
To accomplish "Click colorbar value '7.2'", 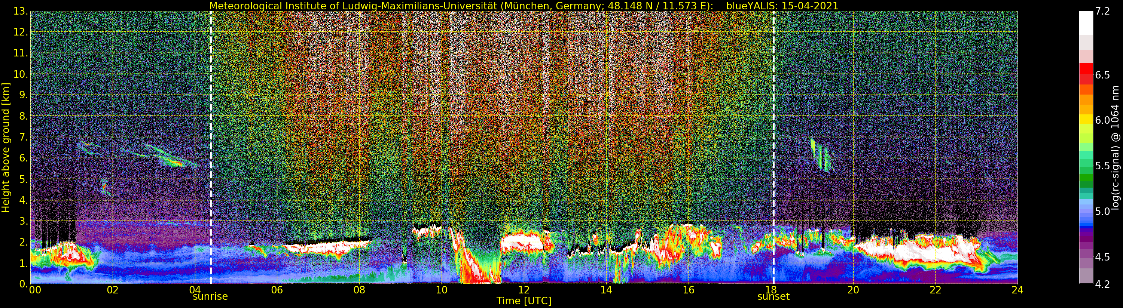I will (1102, 11).
